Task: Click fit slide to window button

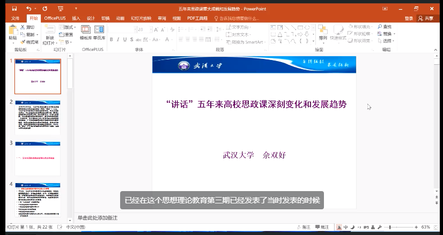Action: [x=436, y=227]
